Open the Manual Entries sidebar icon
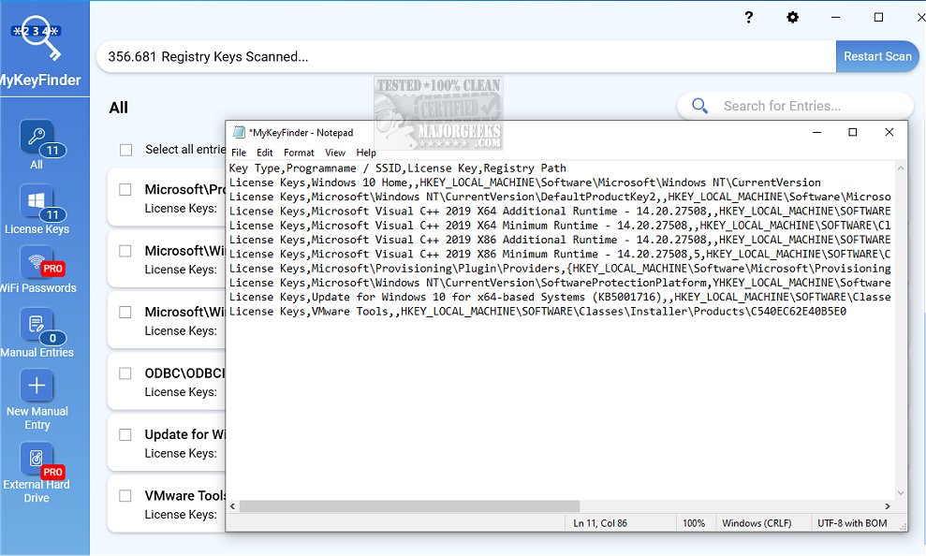 click(x=37, y=325)
